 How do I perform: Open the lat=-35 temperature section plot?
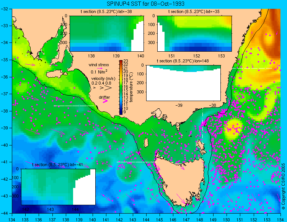pyautogui.click(x=194, y=34)
